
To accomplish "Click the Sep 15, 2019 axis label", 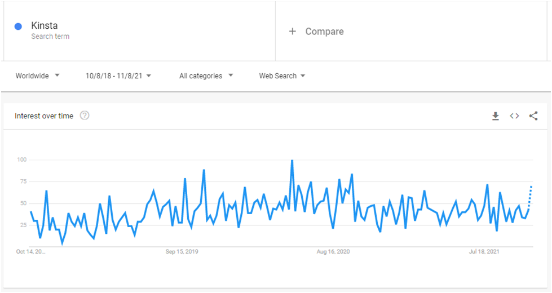I will (x=182, y=251).
